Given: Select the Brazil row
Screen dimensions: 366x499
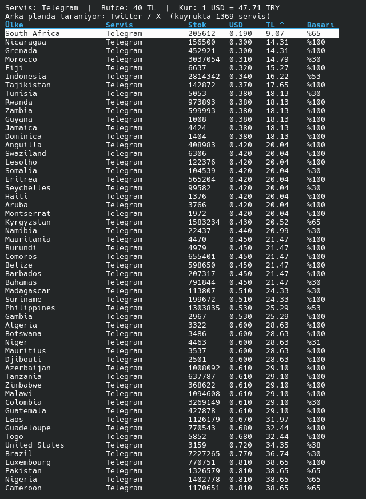Looking at the screenshot, I should pos(172,453).
